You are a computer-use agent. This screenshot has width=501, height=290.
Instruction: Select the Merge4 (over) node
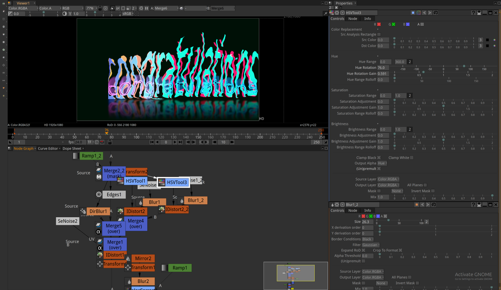click(136, 224)
